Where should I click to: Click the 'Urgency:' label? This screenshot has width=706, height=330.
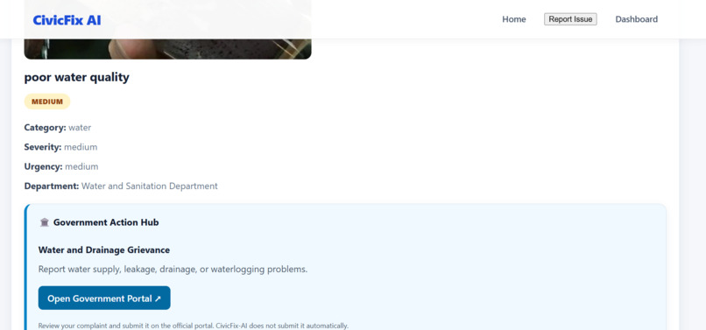43,166
